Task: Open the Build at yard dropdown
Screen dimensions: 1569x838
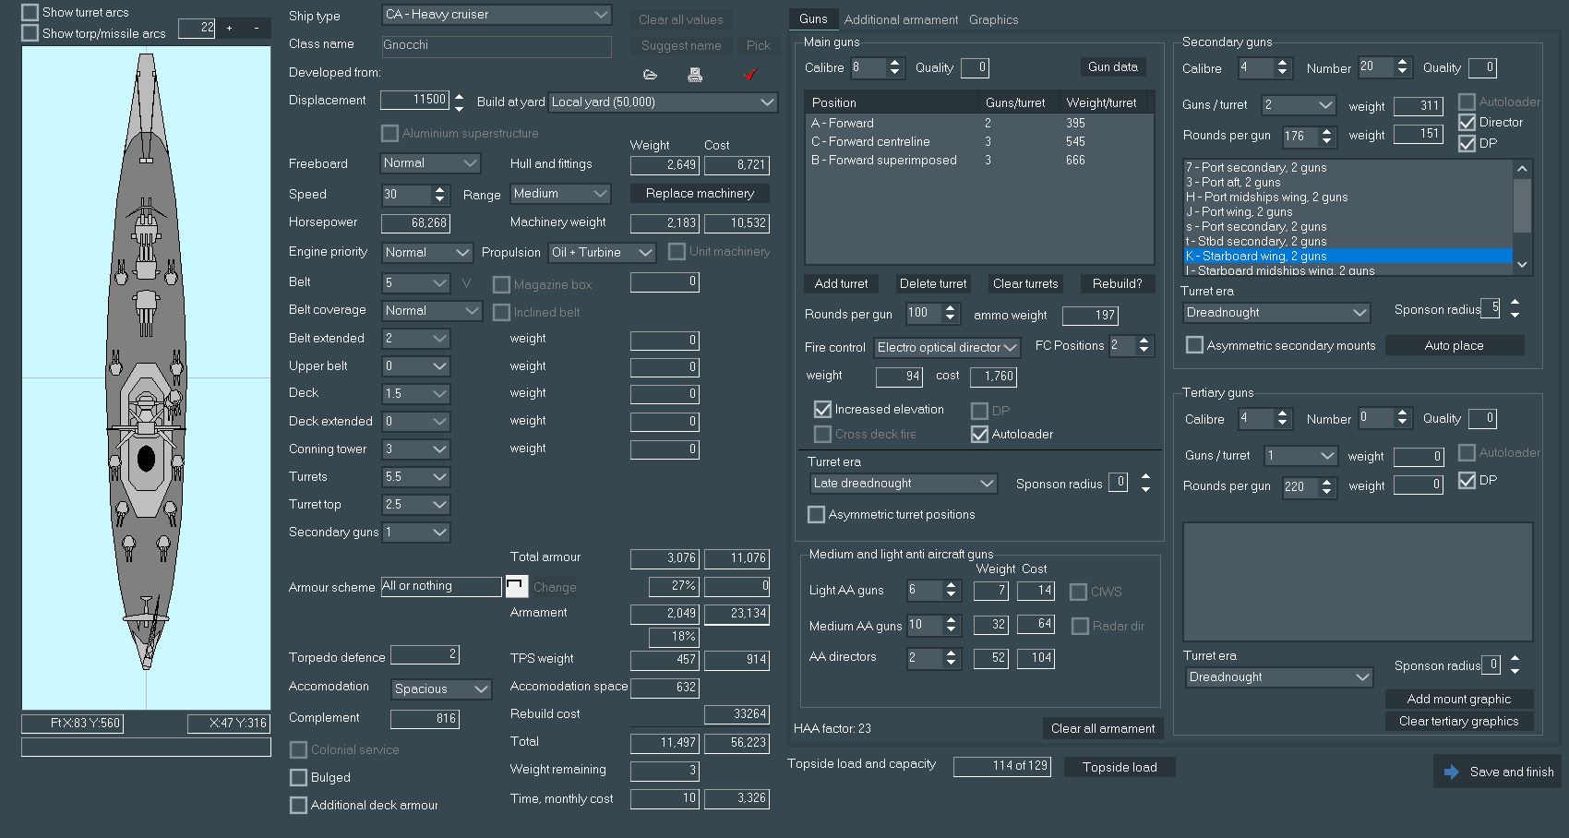Action: click(x=663, y=102)
